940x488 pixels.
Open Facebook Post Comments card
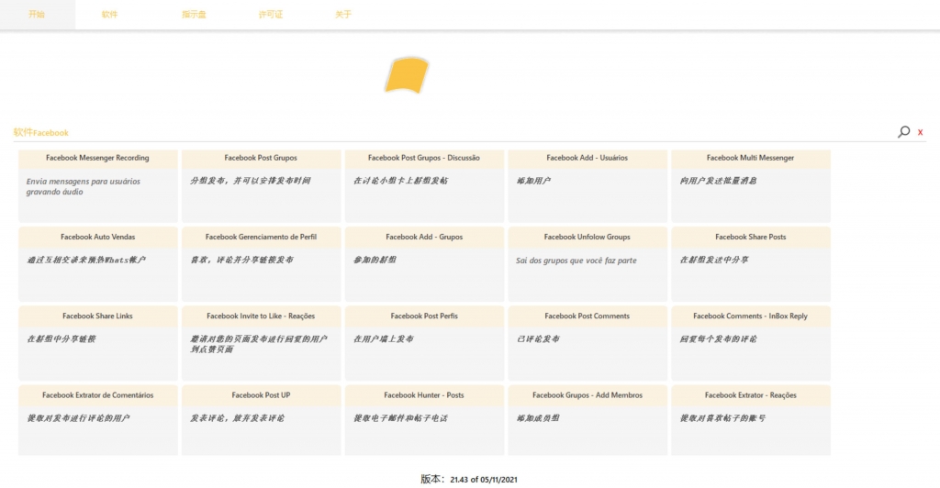(587, 343)
